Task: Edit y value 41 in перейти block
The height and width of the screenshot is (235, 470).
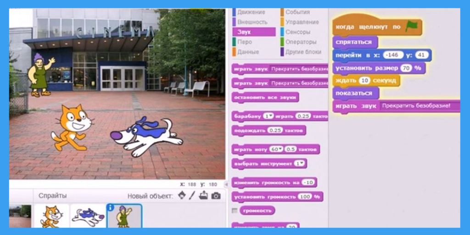Action: 421,55
